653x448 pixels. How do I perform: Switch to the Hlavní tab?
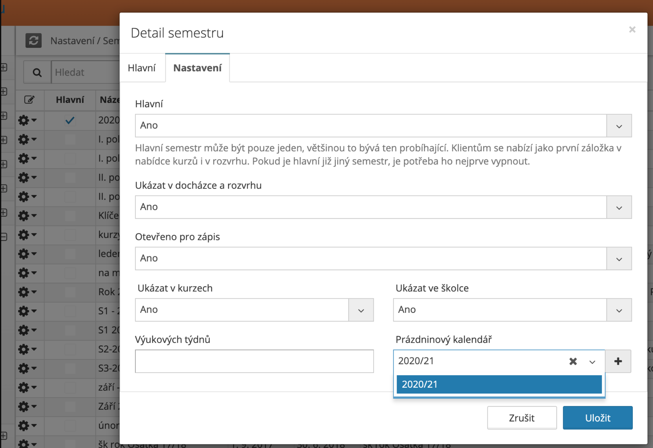[x=142, y=68]
